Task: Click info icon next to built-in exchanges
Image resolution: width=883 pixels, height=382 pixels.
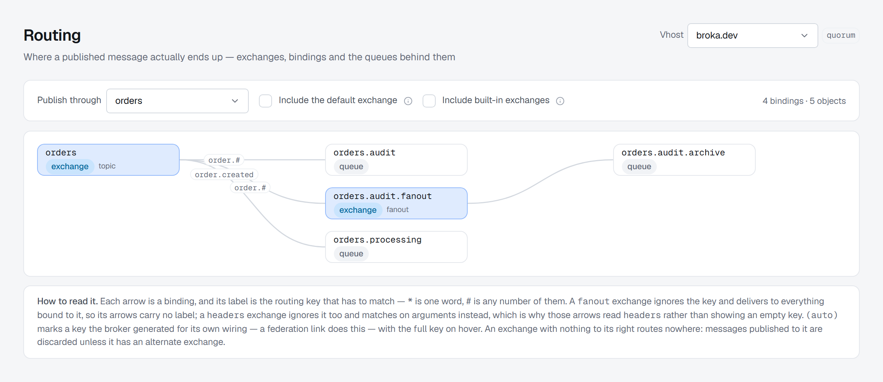Action: (560, 101)
